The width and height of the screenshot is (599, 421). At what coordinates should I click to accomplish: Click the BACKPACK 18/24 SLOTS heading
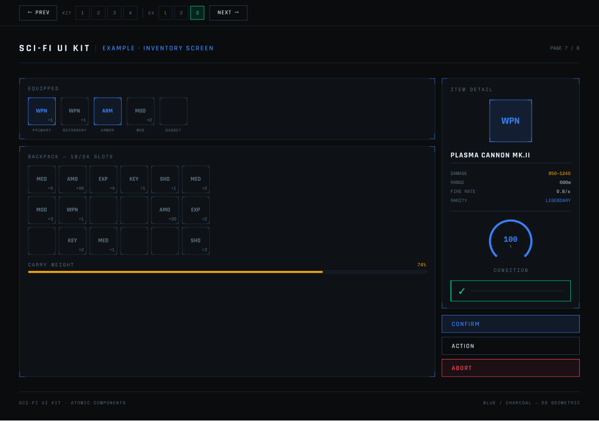(71, 157)
